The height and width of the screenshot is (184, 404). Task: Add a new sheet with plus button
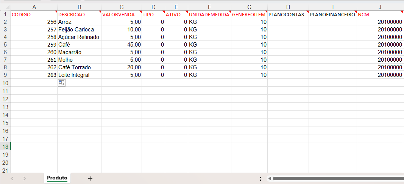point(90,178)
